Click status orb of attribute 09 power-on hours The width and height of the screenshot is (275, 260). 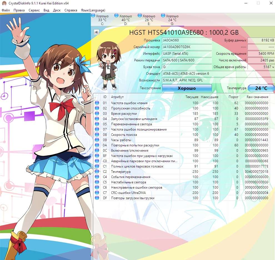(97, 140)
